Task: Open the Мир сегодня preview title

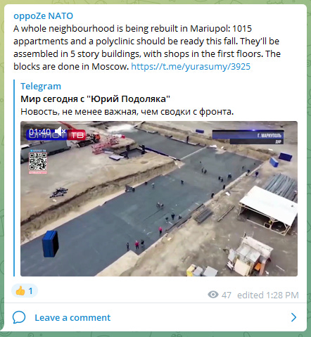Action: click(95, 99)
